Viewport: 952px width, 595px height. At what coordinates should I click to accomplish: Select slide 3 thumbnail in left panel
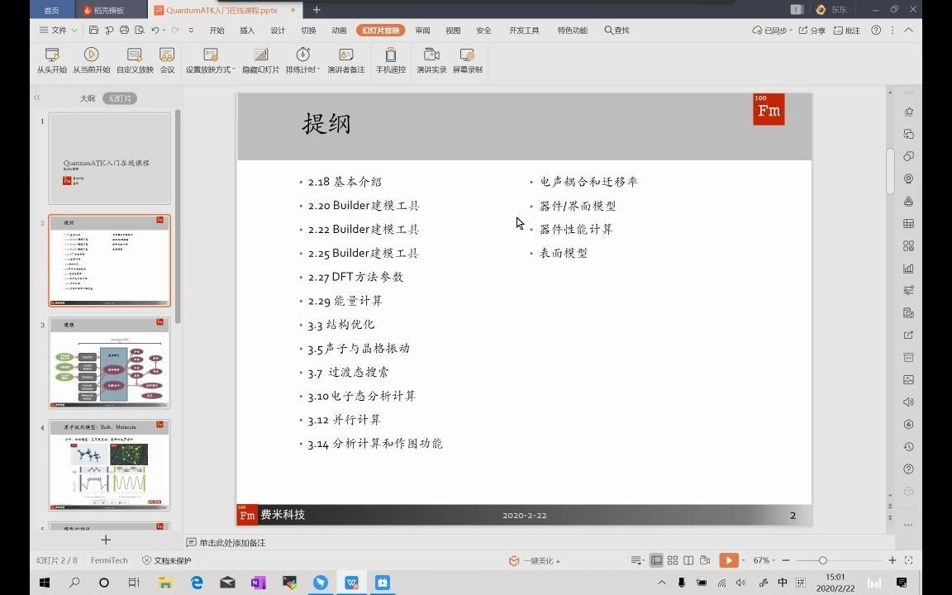(109, 364)
